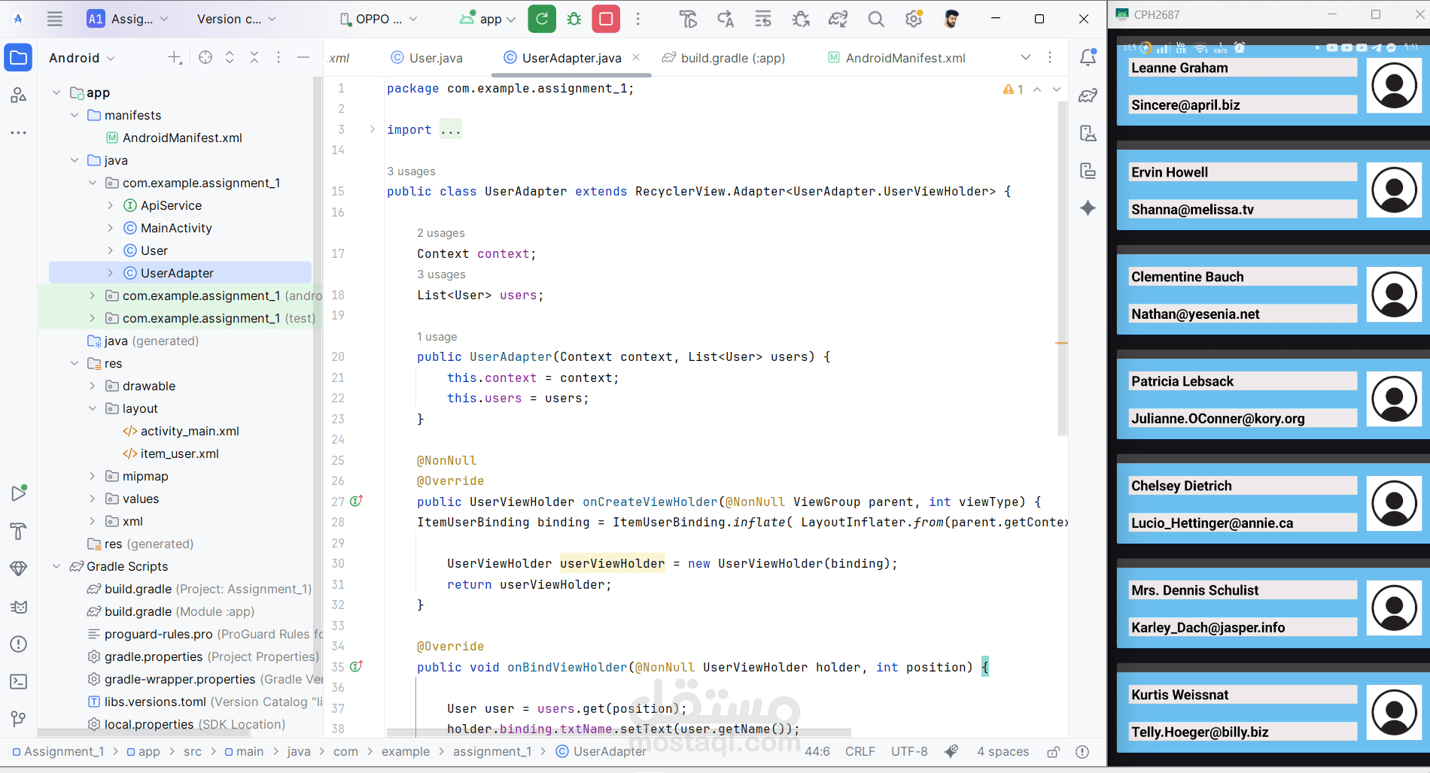
Task: Select opened file in project tree
Action: point(205,58)
